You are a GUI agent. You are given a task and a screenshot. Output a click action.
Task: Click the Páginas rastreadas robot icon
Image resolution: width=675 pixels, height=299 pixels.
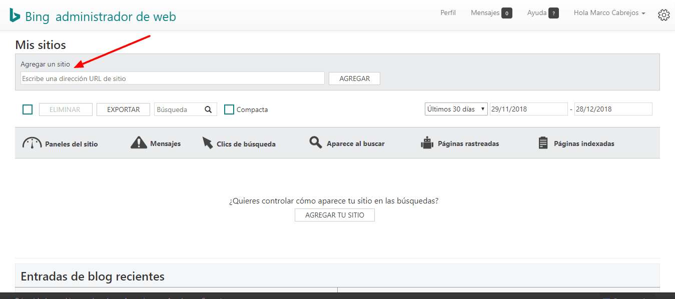pyautogui.click(x=426, y=143)
